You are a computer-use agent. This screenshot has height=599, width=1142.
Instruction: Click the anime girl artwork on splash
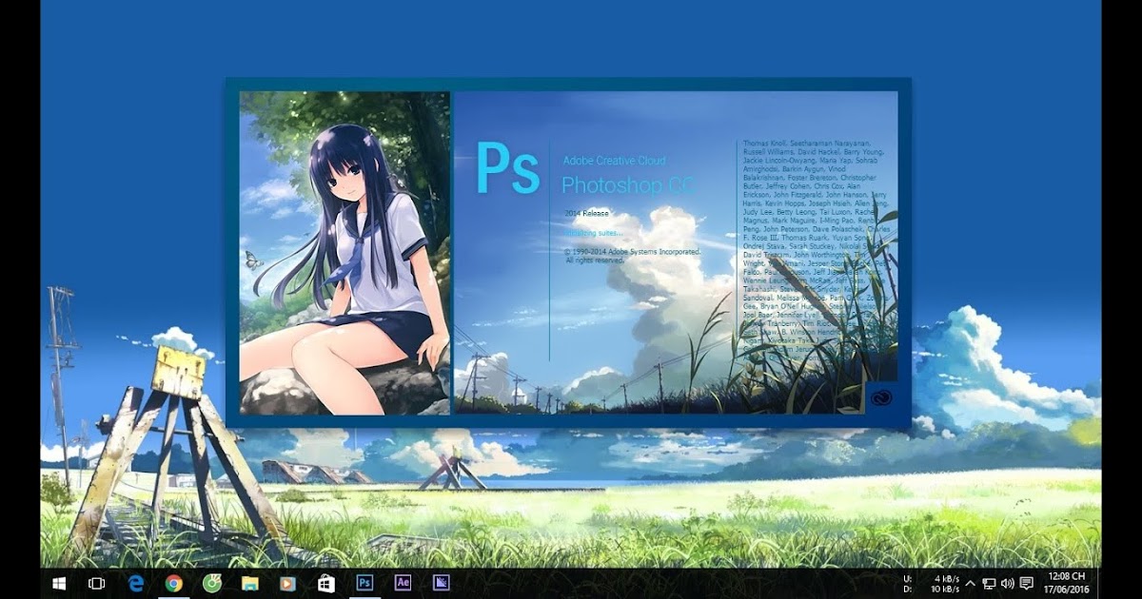pos(345,253)
